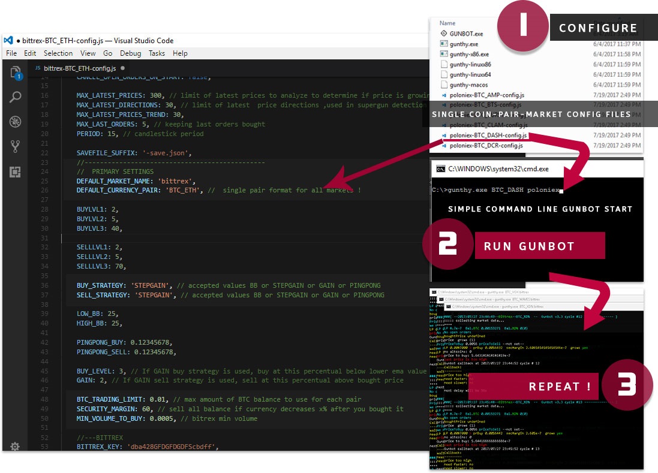The image size is (658, 473).
Task: Click GUNBOT.exe file icon in file list
Action: (x=443, y=33)
